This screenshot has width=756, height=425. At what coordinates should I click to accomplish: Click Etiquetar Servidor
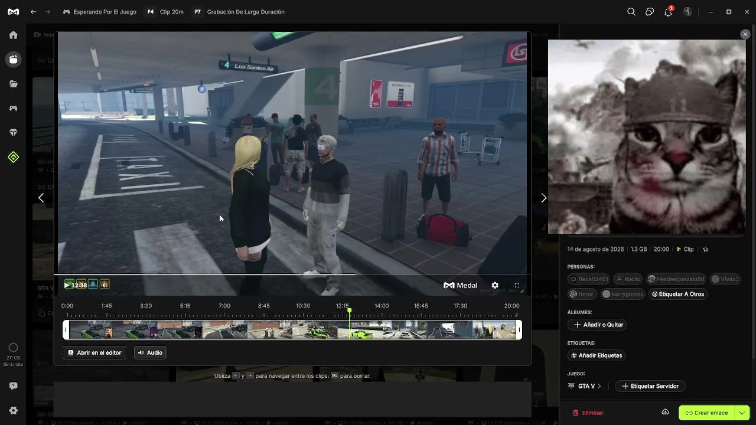click(x=650, y=386)
